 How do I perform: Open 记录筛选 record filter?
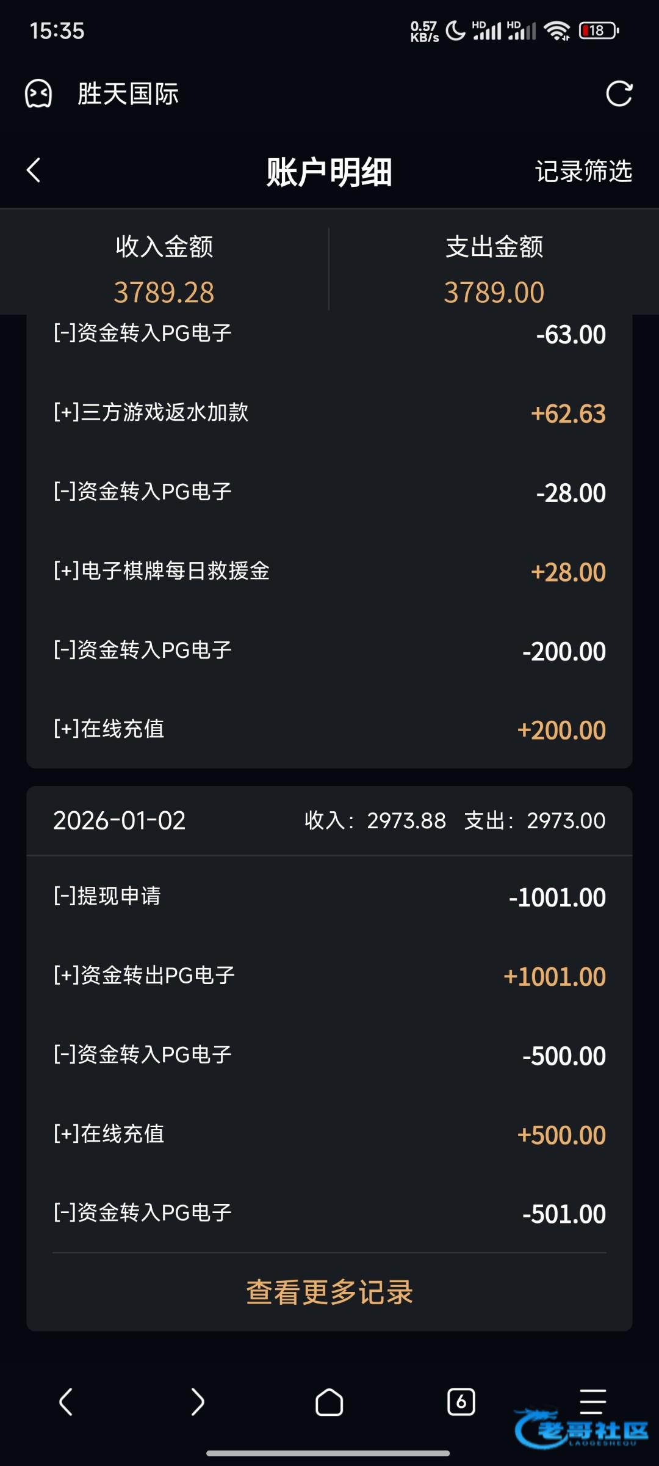coord(583,171)
